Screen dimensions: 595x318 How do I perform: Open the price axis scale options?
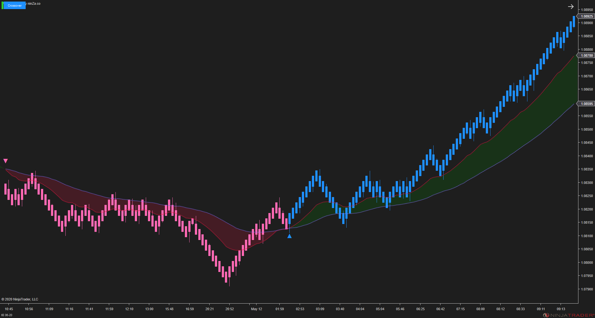coord(585,157)
